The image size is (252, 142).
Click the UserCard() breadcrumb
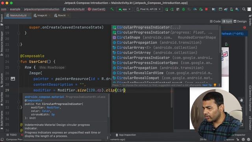pos(96,9)
